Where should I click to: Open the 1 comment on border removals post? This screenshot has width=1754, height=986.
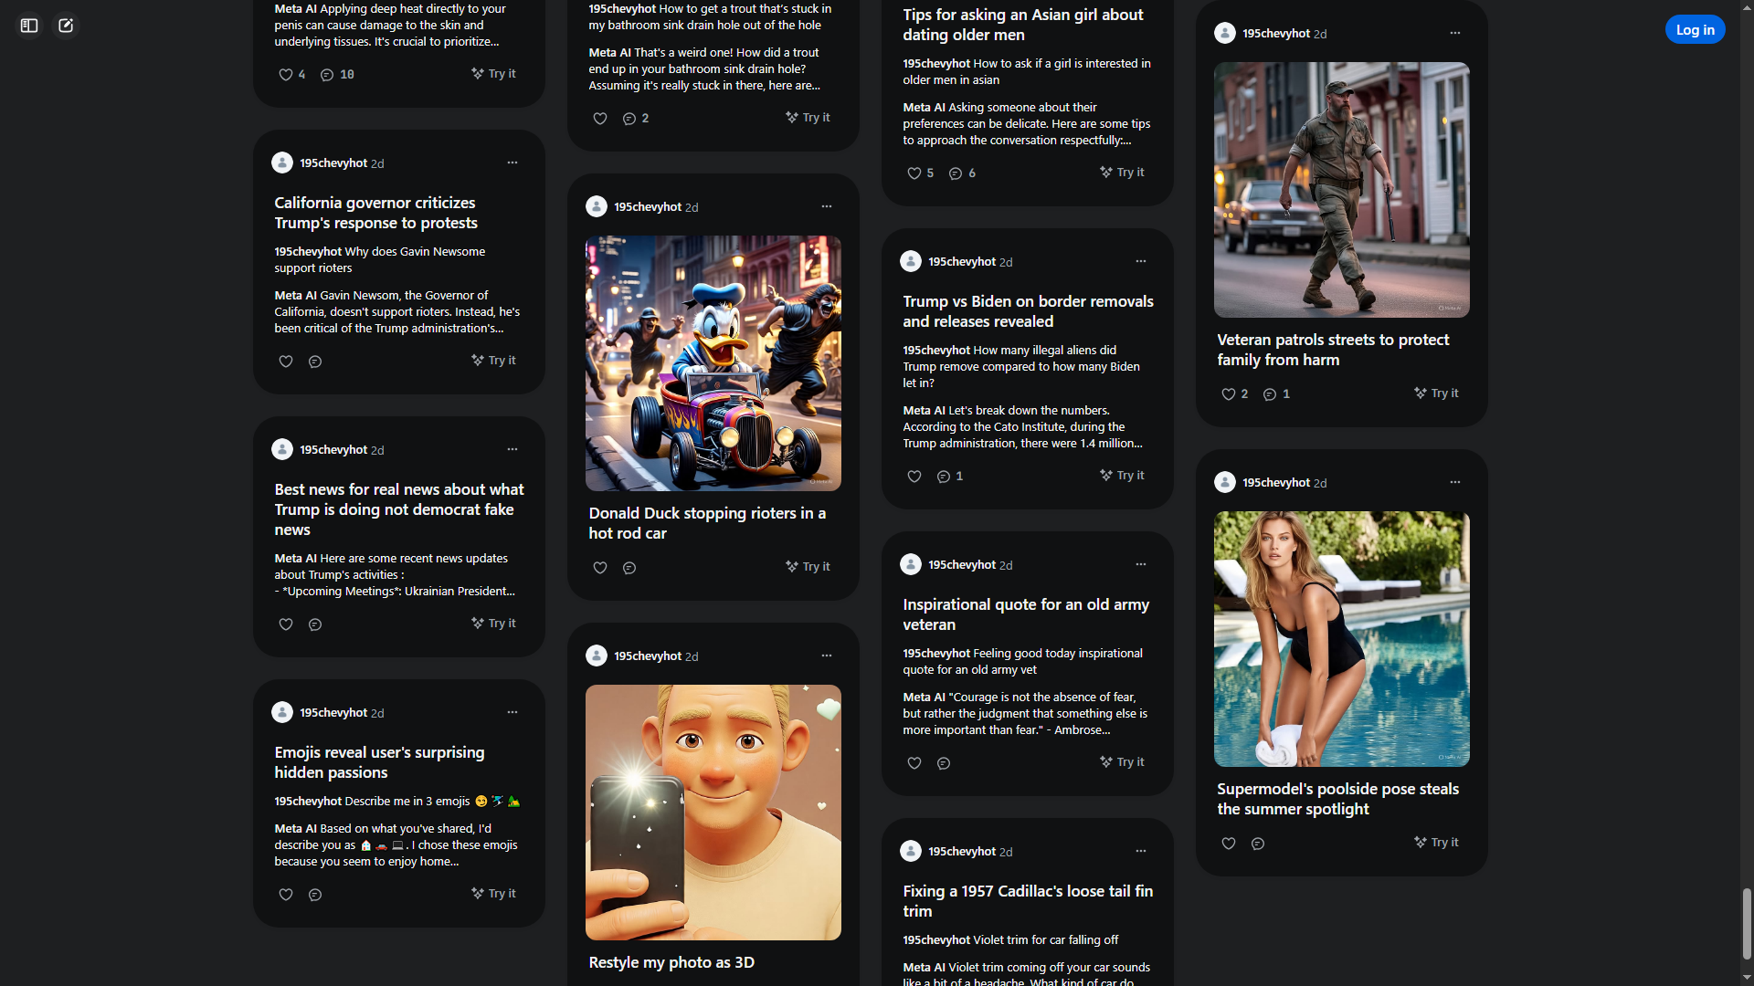tap(951, 477)
